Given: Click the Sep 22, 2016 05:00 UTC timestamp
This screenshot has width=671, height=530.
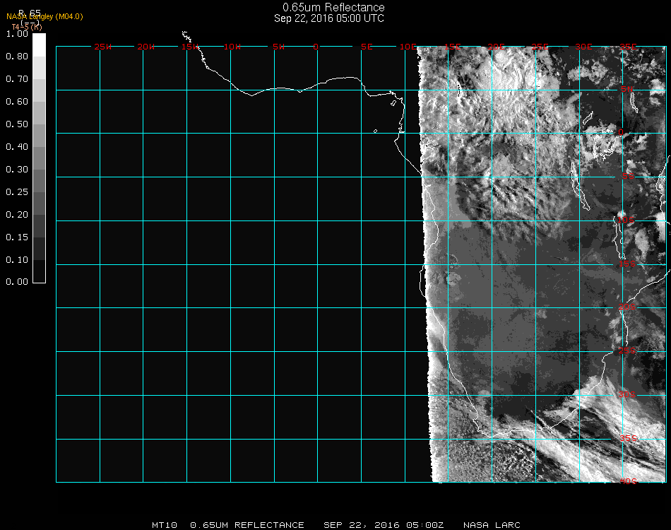Looking at the screenshot, I should click(329, 18).
